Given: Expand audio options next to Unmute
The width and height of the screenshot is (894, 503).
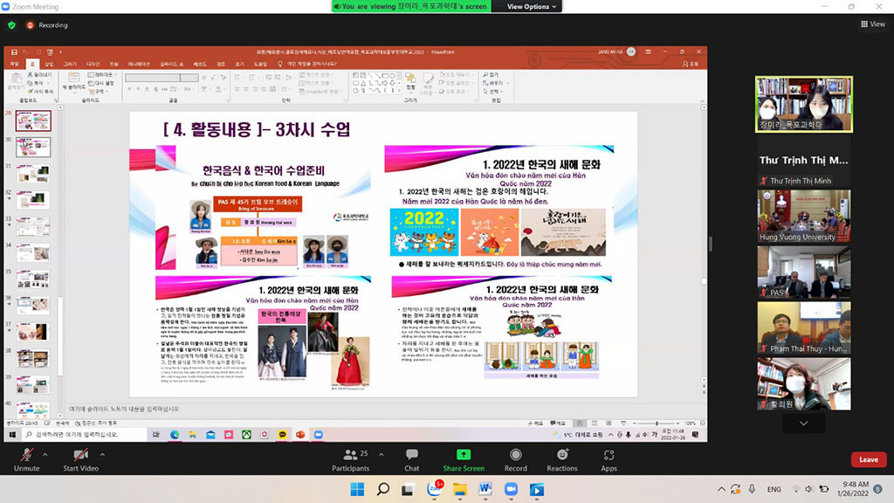Looking at the screenshot, I should pos(45,454).
